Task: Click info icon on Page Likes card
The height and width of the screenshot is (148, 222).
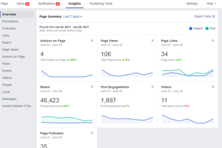Action: [213, 40]
